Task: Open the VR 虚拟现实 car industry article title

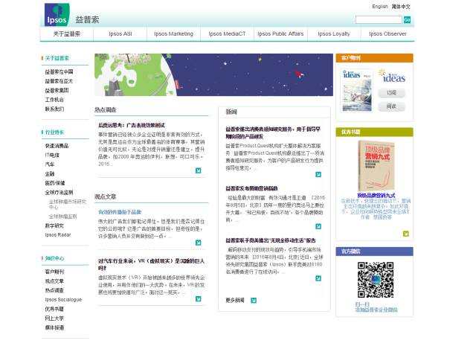Action: click(152, 264)
